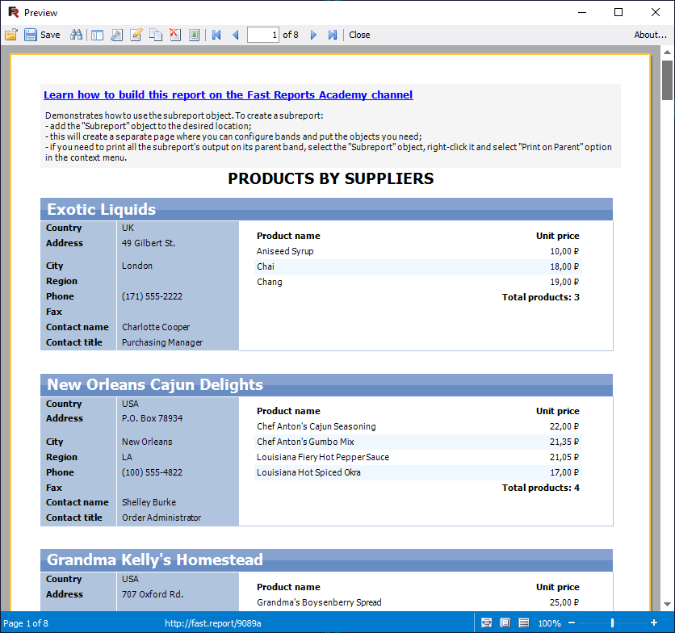Viewport: 675px width, 633px height.
Task: Click "Louisiana Fiery Hot Pepper Sauce"
Action: tap(323, 457)
